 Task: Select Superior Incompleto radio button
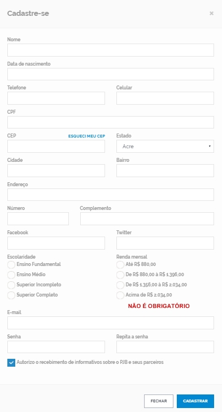pyautogui.click(x=11, y=285)
